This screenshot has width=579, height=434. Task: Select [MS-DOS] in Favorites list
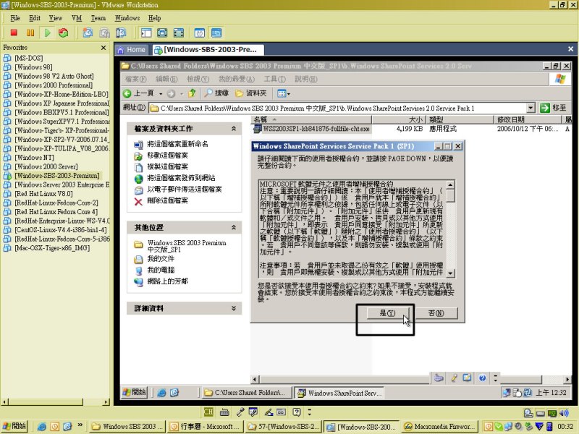[x=29, y=58]
